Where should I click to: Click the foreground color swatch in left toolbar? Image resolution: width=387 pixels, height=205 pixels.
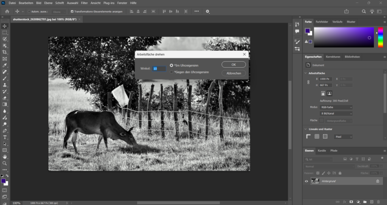click(x=3, y=181)
